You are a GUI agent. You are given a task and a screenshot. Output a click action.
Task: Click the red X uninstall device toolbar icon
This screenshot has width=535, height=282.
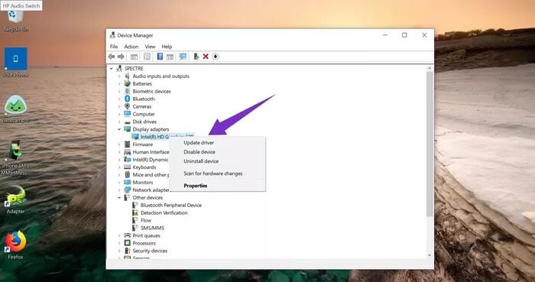pyautogui.click(x=206, y=57)
